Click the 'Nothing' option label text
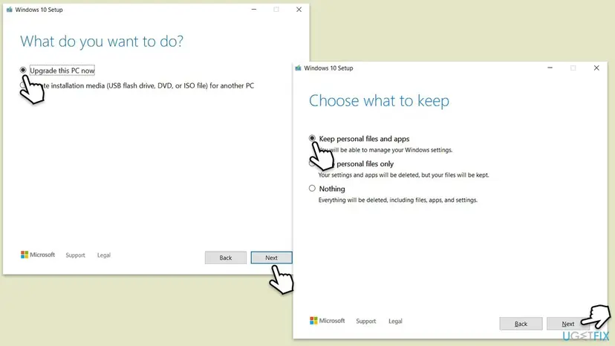Screen dimensions: 615x346 coord(332,189)
